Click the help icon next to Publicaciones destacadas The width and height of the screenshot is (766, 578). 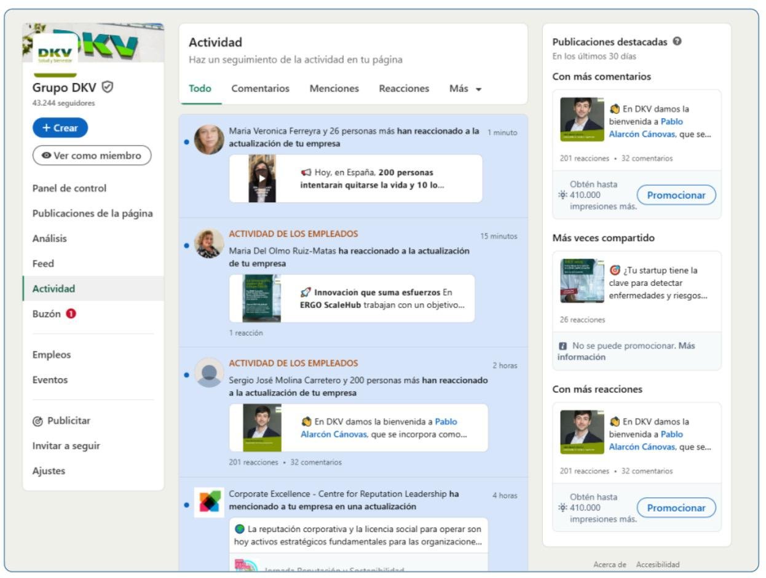coord(677,42)
